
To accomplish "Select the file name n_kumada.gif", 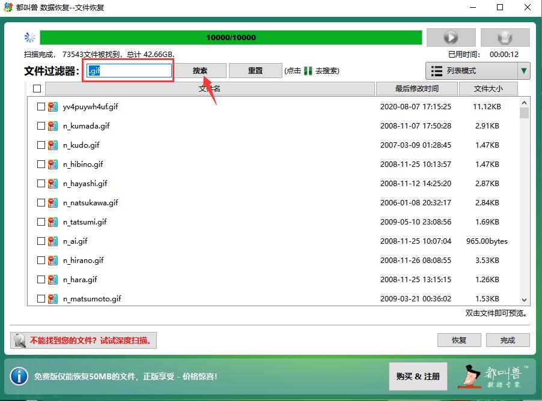I will [87, 125].
